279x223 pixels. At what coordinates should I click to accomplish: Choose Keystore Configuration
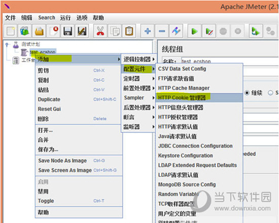click(199, 156)
